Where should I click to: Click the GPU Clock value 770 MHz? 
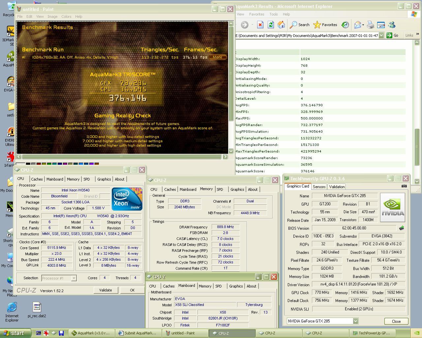click(322, 292)
